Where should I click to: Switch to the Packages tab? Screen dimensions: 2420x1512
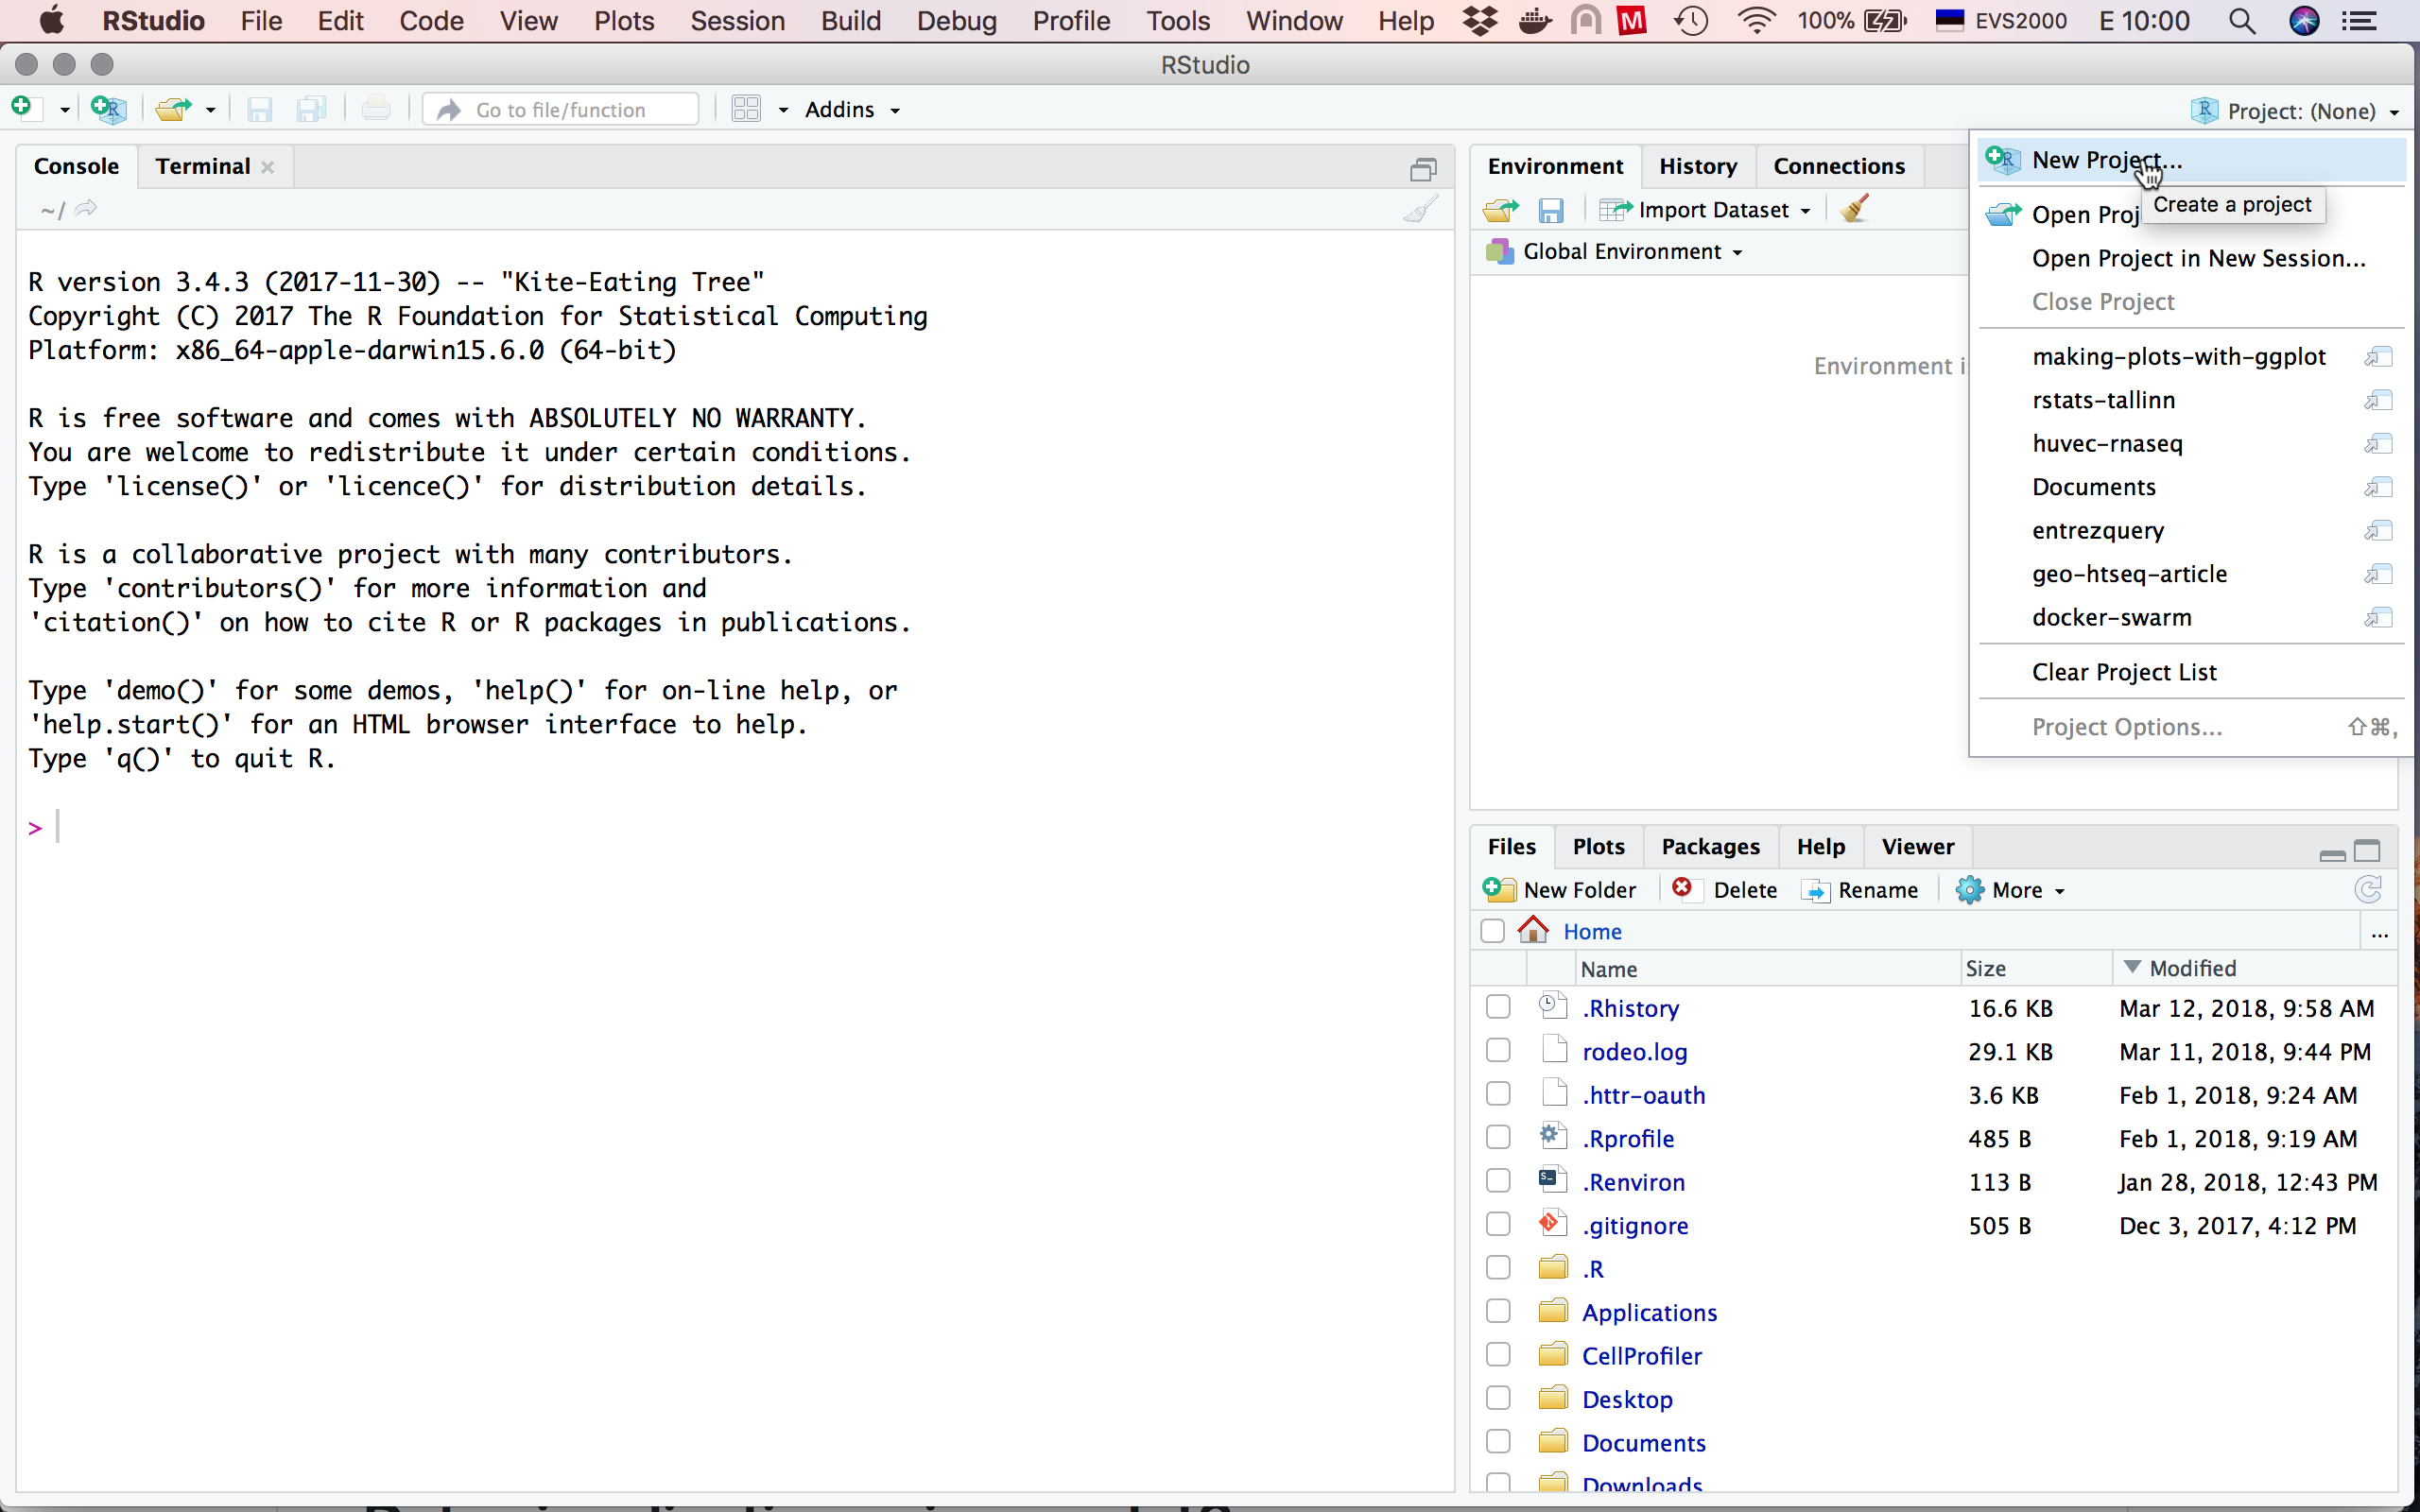coord(1709,846)
